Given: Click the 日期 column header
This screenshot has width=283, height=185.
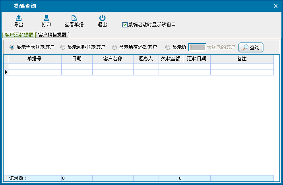Looking at the screenshot, I should tap(77, 59).
